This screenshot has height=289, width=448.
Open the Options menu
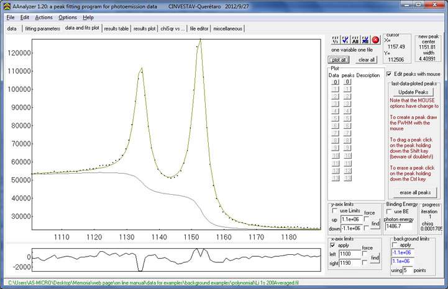[68, 17]
